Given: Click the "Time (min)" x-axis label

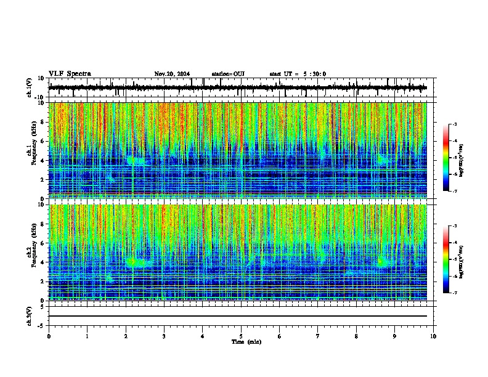Looking at the screenshot, I should click(246, 342).
